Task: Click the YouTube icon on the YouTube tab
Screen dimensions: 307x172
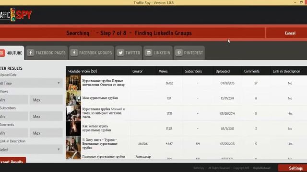Action: pos(2,53)
